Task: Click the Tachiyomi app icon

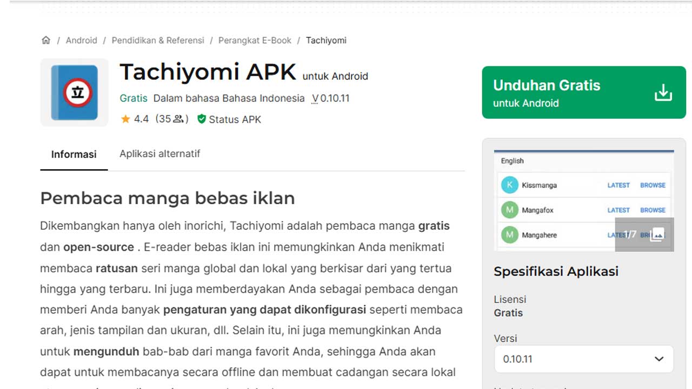Action: 75,92
